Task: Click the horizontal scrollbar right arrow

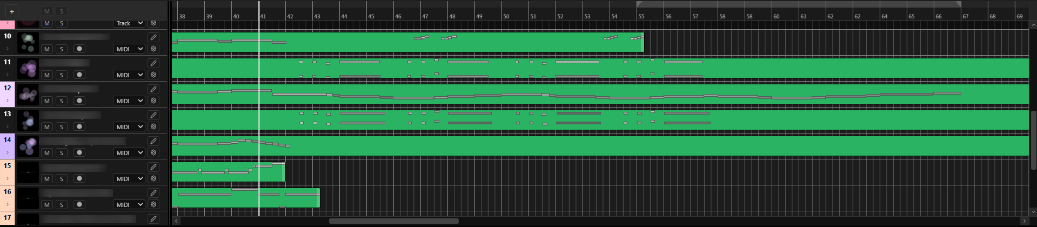Action: coord(1025,221)
